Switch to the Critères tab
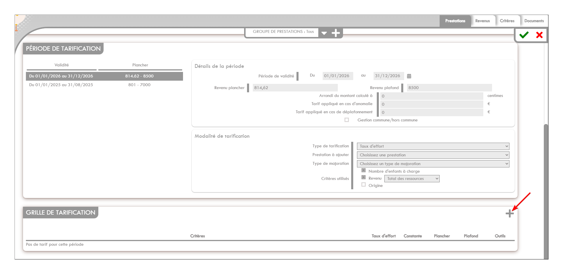 coord(507,21)
